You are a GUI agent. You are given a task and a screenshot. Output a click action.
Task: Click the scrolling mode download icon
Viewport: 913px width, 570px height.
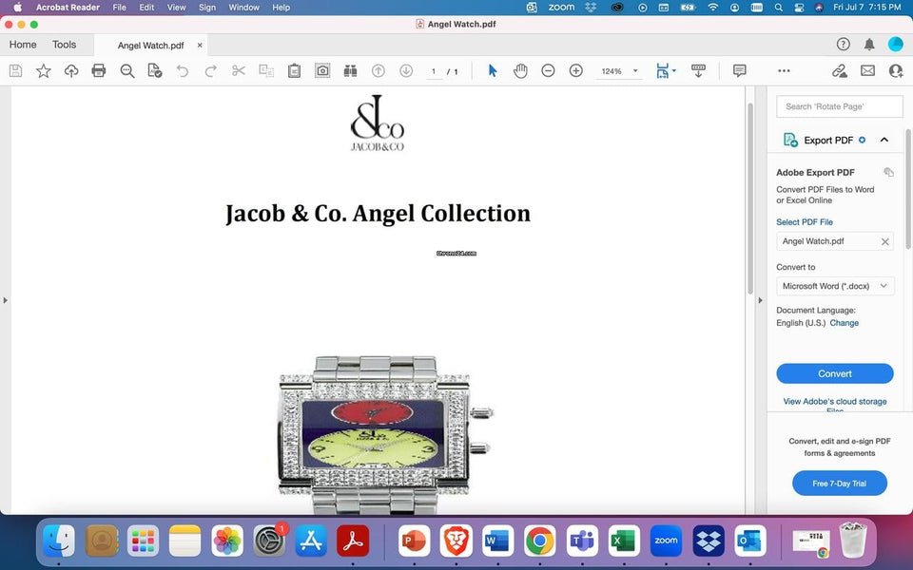click(698, 71)
